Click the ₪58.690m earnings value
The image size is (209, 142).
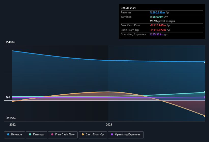click(157, 17)
